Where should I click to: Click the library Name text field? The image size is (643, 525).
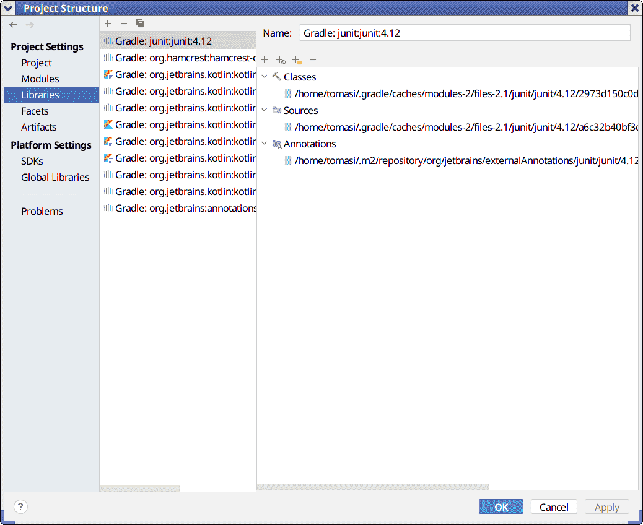click(x=465, y=33)
